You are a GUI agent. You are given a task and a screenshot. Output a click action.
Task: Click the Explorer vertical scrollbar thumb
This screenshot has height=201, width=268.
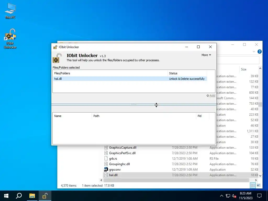tap(260, 104)
